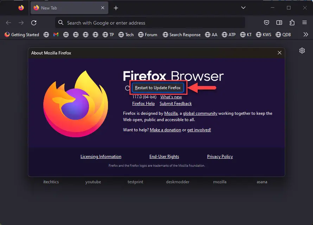Viewport: 313px width, 225px height.
Task: Select the New Tab tab
Action: pyautogui.click(x=69, y=8)
